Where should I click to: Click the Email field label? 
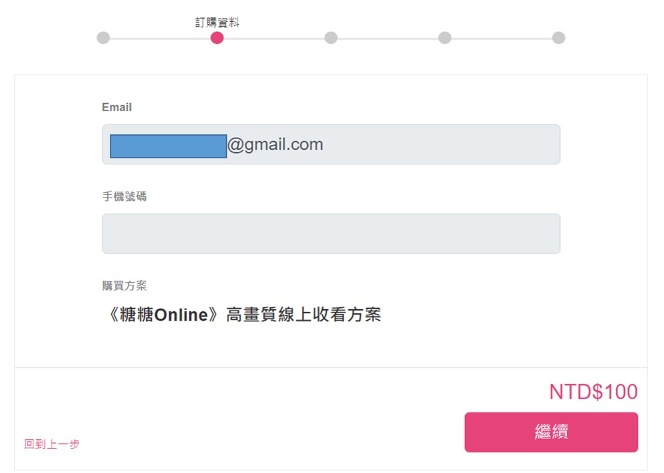pyautogui.click(x=116, y=107)
